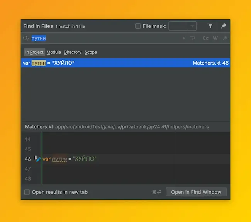The width and height of the screenshot is (251, 222).
Task: Pin the Find in Files window
Action: [223, 26]
